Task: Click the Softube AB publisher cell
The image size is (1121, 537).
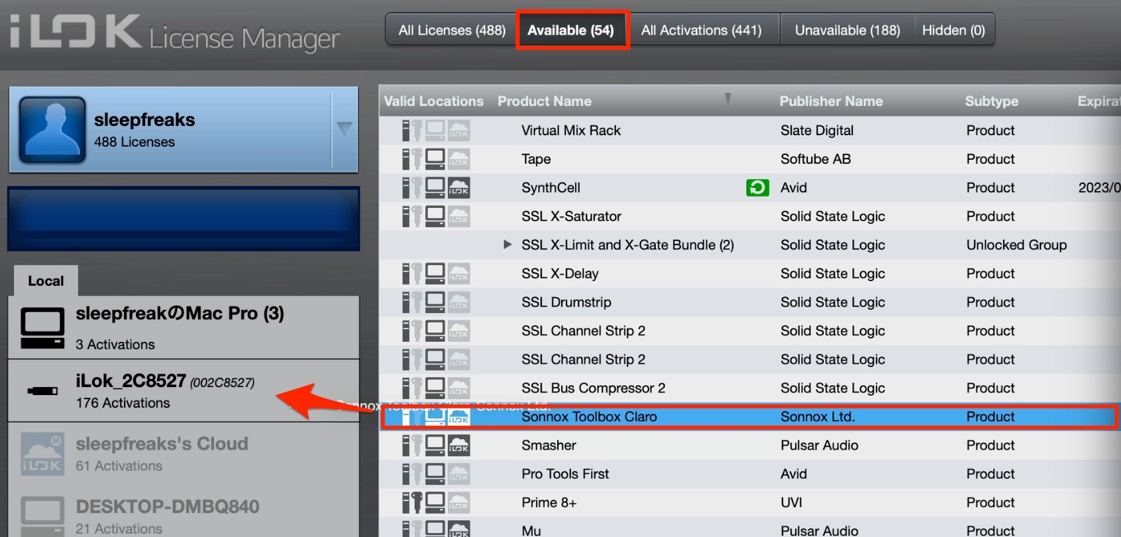Action: click(x=816, y=159)
